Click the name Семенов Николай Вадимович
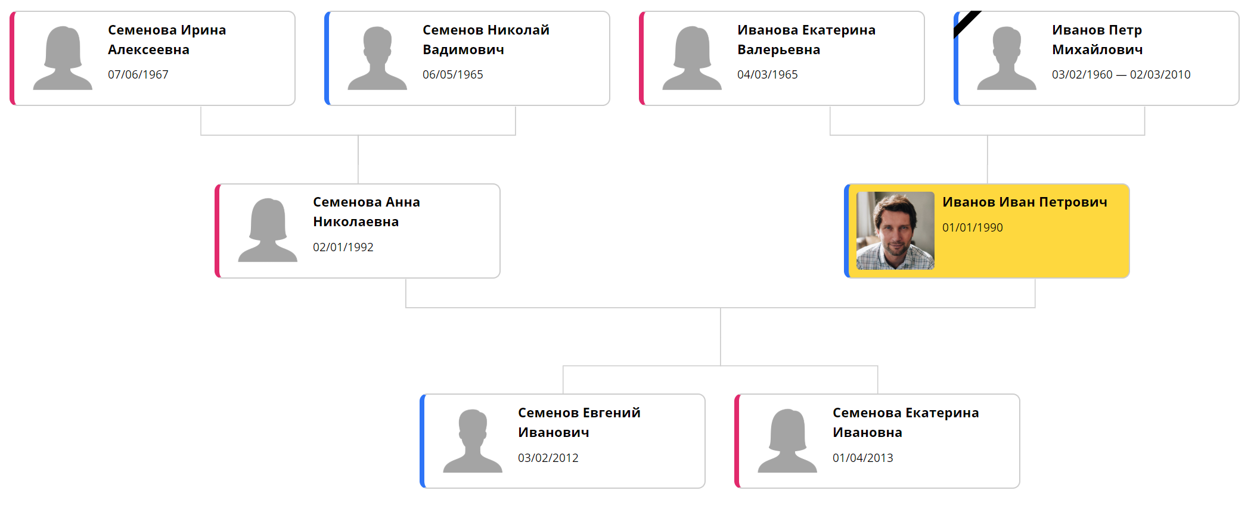 486,40
